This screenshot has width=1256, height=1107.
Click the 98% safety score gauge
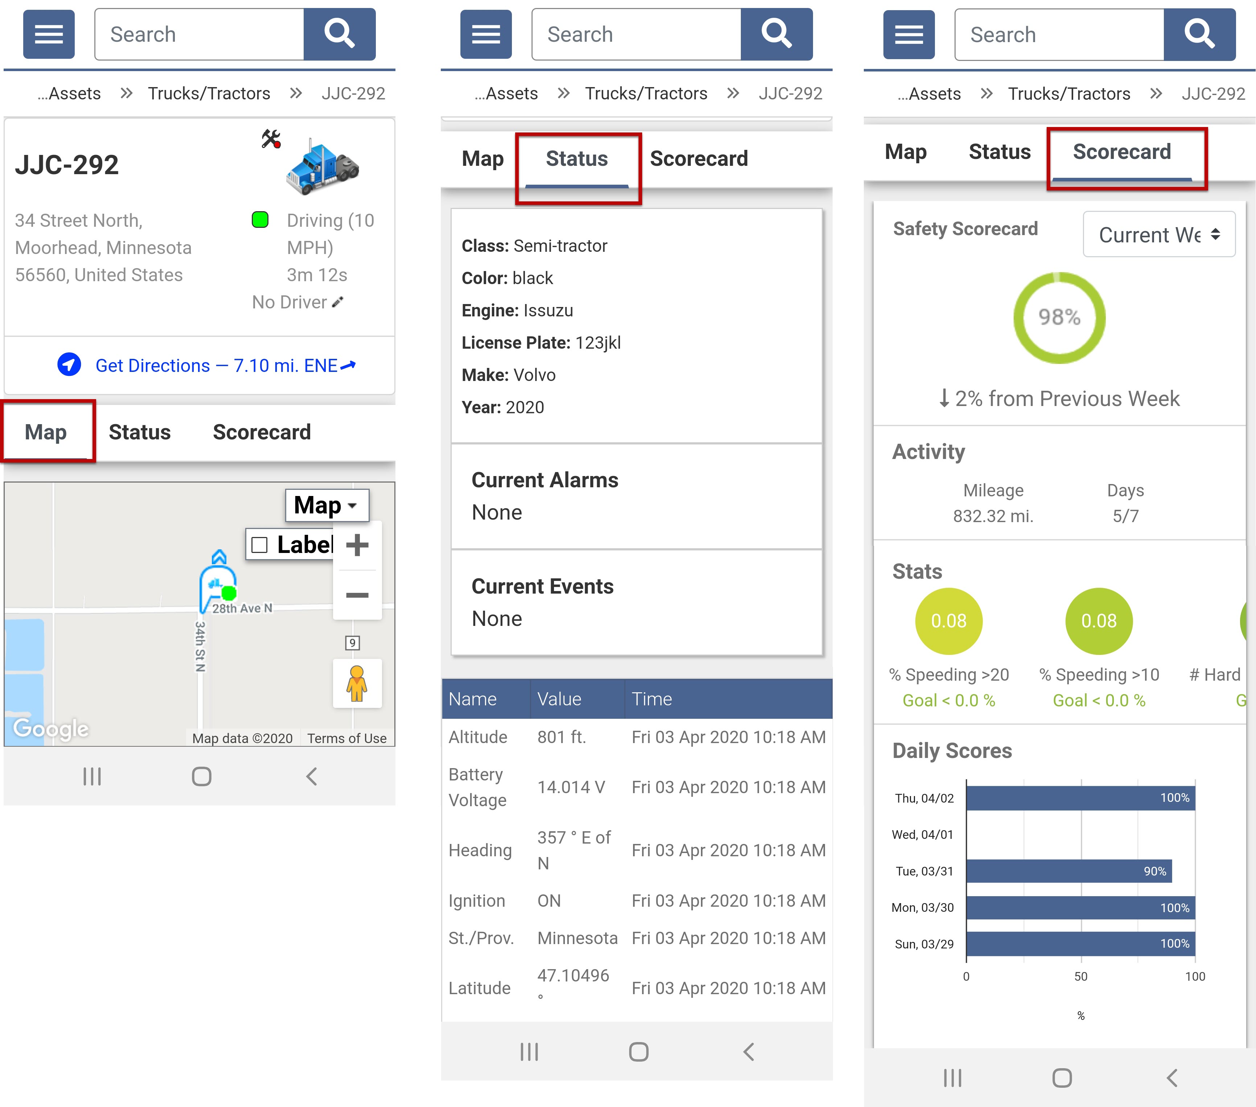1059,318
